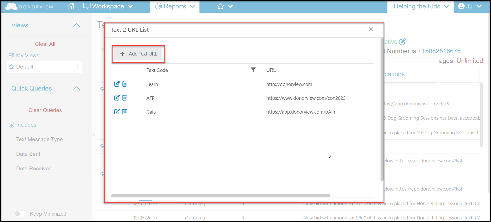Toggle the Keep Minimized switch
The height and width of the screenshot is (222, 491).
(21, 214)
